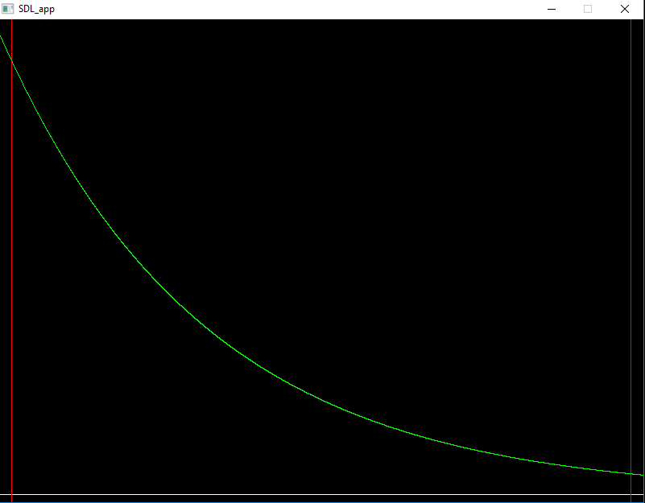Click the gray vertical line on right
This screenshot has width=645, height=503.
tap(631, 241)
